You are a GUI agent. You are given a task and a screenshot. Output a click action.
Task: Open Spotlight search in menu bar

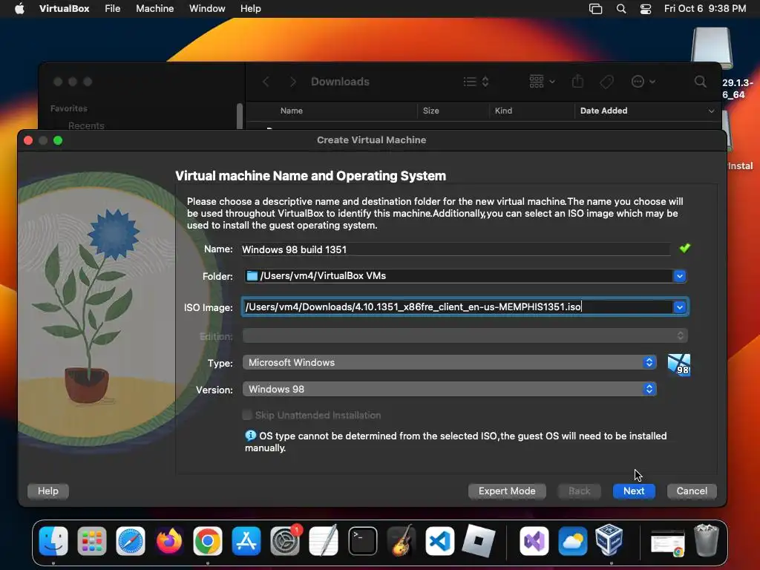click(x=621, y=9)
